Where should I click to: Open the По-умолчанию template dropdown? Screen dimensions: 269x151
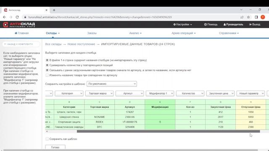click(x=112, y=84)
